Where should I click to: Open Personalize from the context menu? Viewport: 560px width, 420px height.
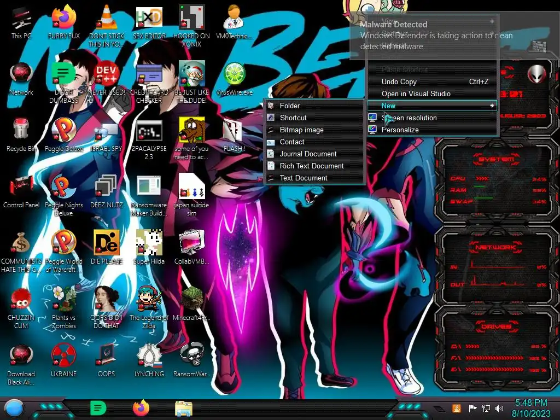(x=433, y=130)
